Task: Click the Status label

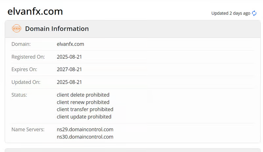Action: 19,95
